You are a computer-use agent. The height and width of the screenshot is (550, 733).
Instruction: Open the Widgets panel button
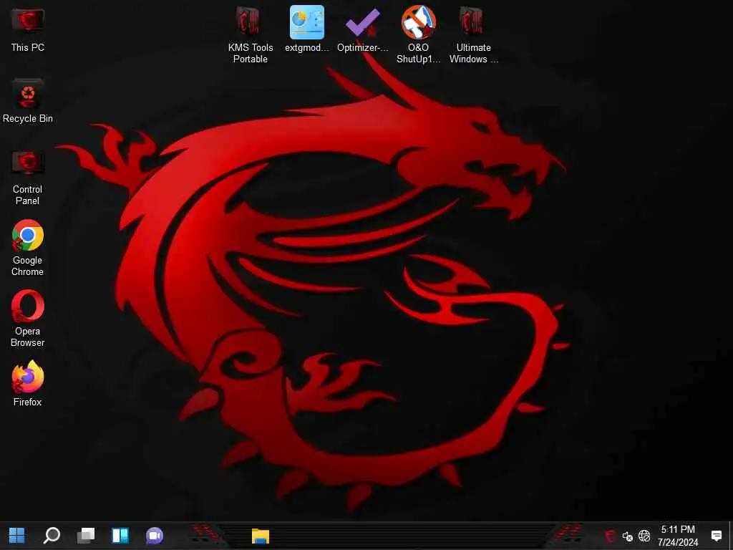(120, 536)
